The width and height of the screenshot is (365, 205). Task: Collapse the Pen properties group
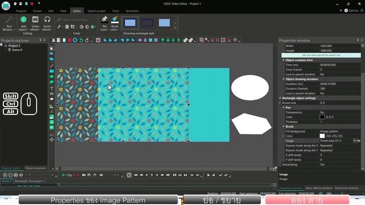pyautogui.click(x=283, y=108)
